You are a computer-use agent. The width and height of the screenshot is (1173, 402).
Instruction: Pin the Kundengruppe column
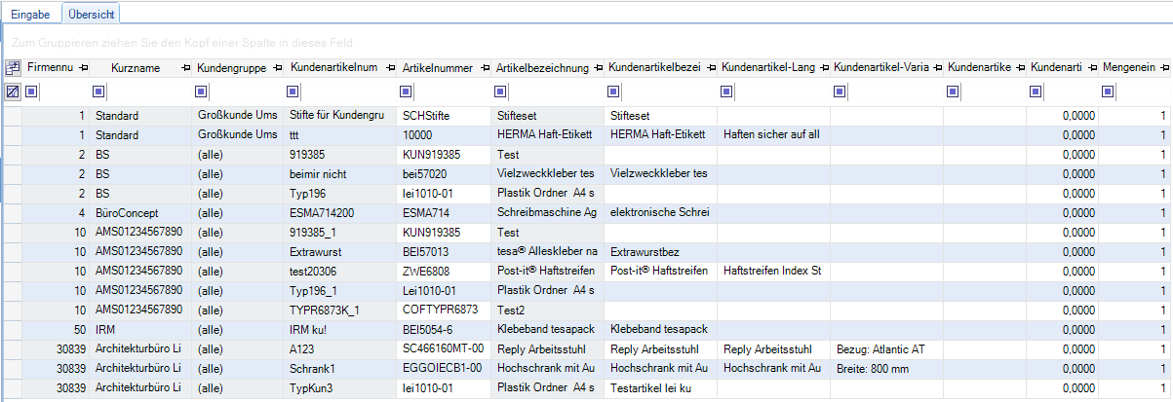click(277, 68)
